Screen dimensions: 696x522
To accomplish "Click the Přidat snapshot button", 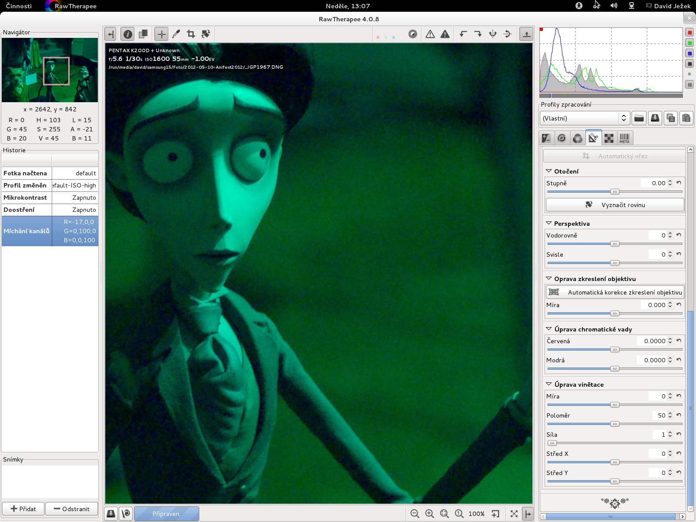I will click(x=23, y=509).
